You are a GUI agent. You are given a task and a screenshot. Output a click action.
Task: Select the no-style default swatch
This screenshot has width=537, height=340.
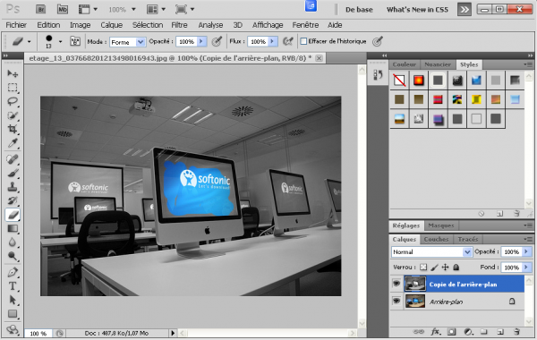(x=399, y=81)
